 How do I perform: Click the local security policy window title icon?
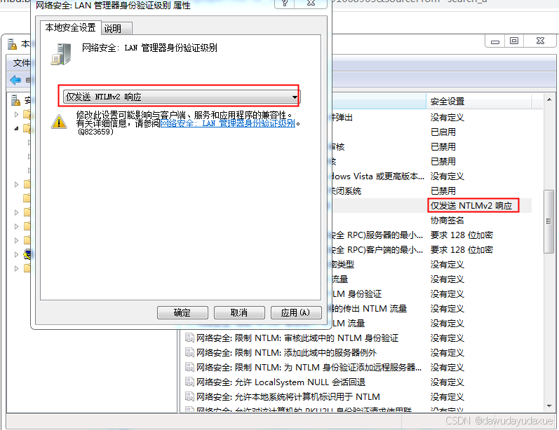point(13,44)
